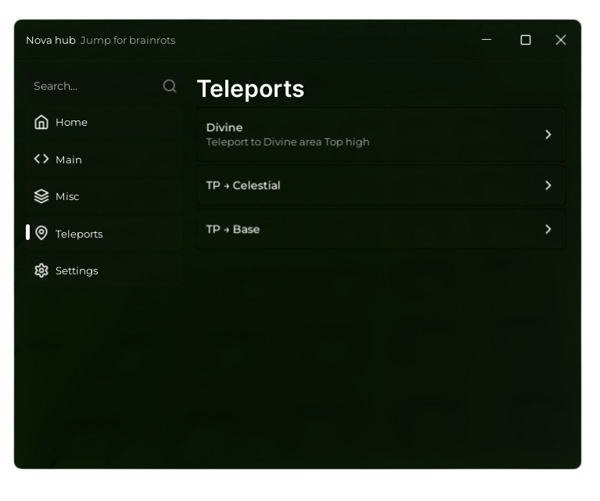The width and height of the screenshot is (600, 501).
Task: Open the Home tab label
Action: click(x=71, y=122)
